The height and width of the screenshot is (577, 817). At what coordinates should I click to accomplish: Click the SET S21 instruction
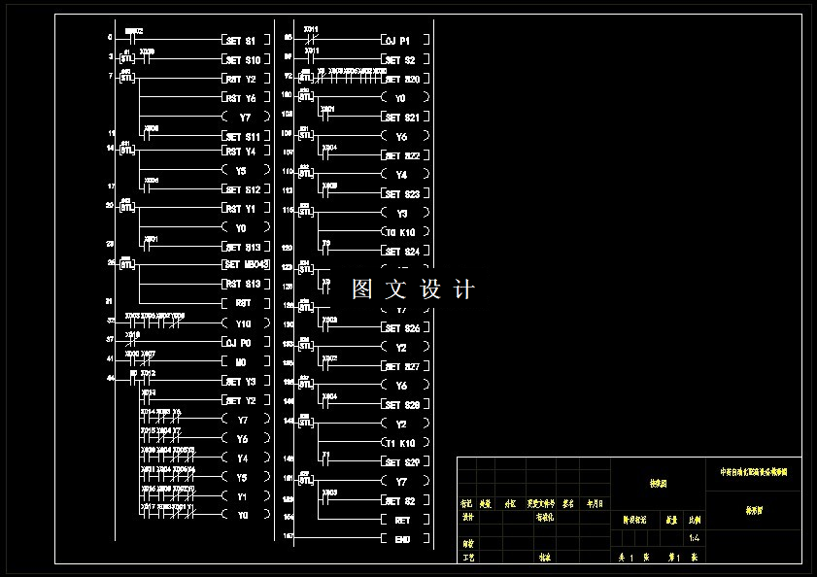click(x=405, y=118)
